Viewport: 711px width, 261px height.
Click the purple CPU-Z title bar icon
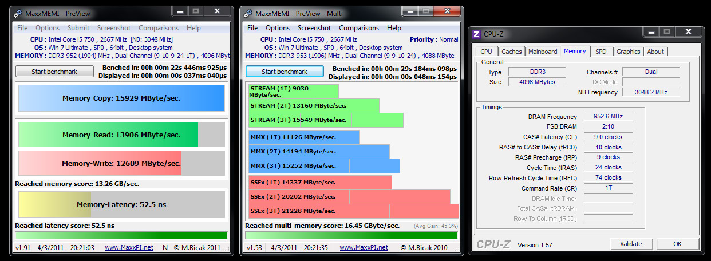476,34
